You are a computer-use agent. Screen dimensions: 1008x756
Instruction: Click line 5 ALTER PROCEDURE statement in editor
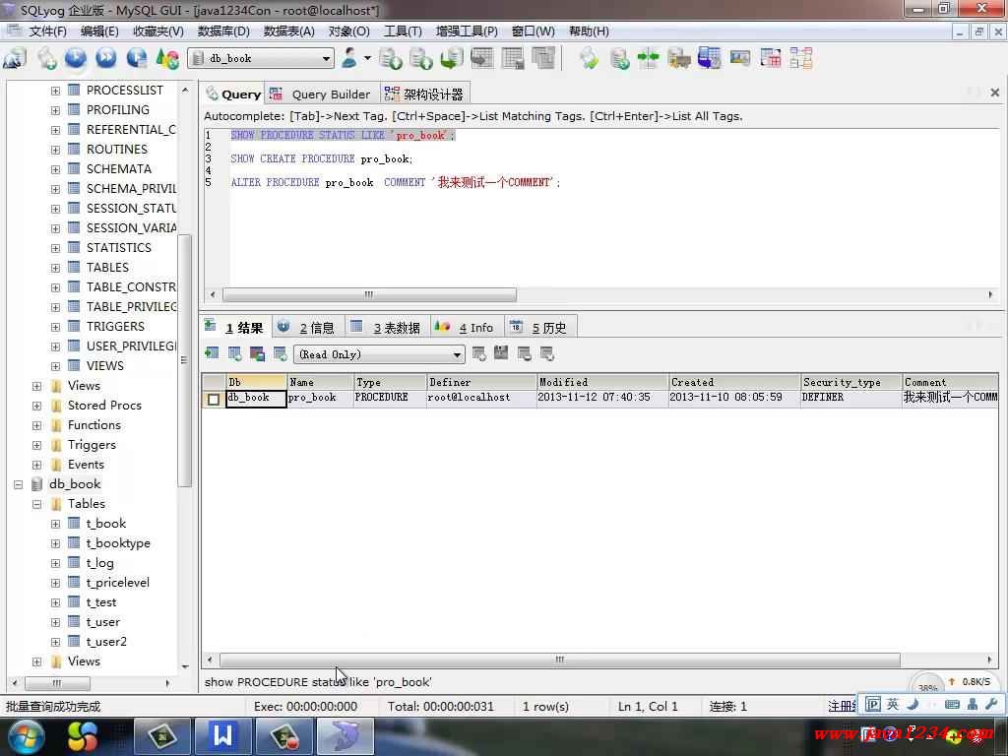[395, 182]
